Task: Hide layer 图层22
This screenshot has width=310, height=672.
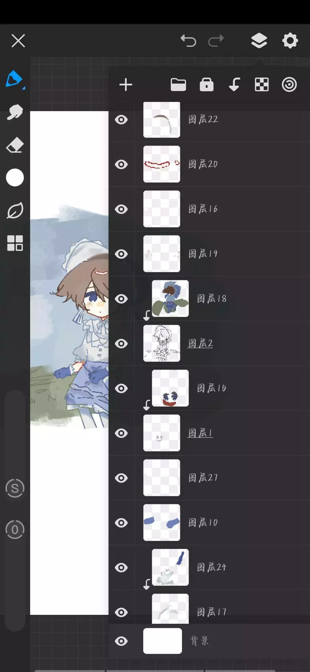Action: point(121,119)
